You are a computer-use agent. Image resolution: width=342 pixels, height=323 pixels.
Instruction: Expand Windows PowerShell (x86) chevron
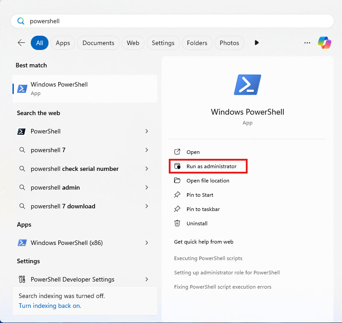[x=147, y=243]
